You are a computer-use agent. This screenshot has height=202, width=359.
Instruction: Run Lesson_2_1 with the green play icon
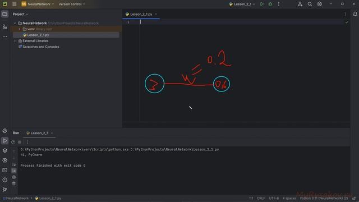[262, 4]
